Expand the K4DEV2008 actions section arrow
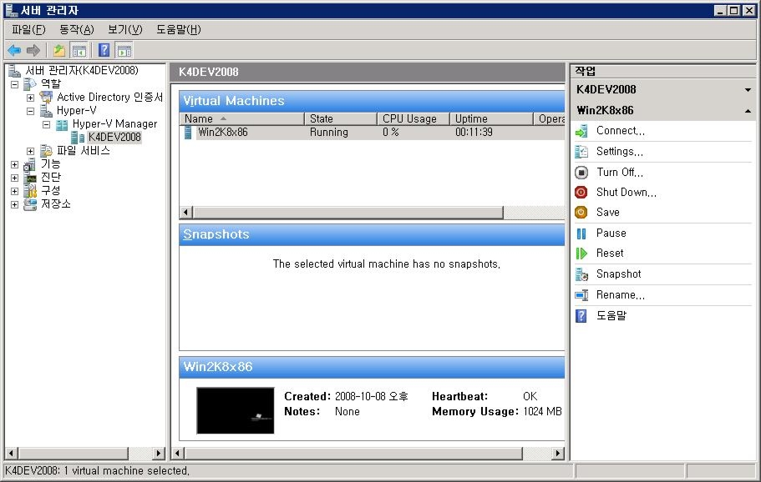The image size is (761, 482). tap(748, 89)
